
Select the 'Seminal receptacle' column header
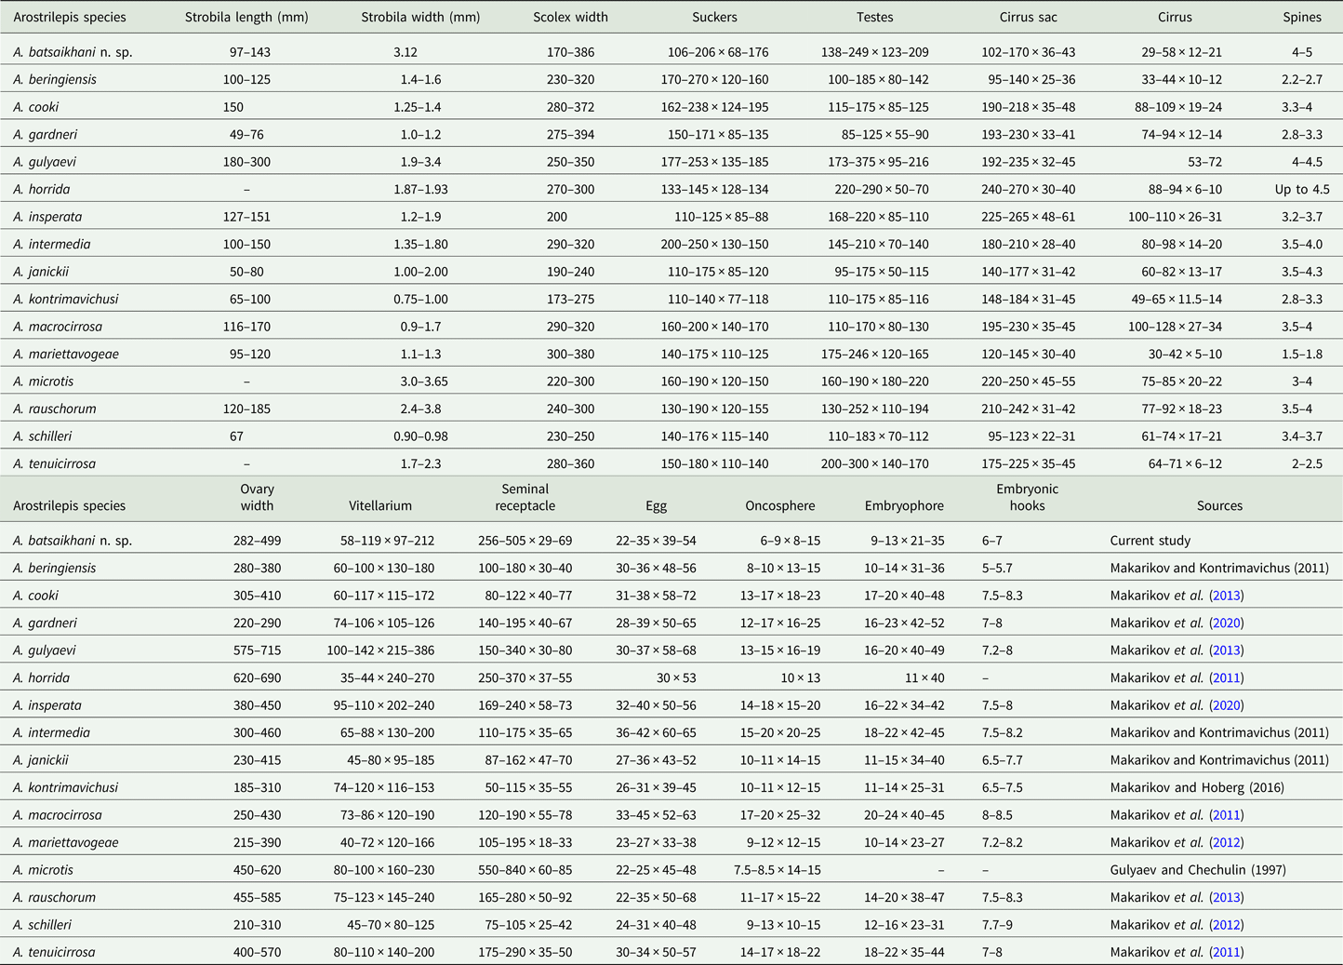pyautogui.click(x=525, y=498)
